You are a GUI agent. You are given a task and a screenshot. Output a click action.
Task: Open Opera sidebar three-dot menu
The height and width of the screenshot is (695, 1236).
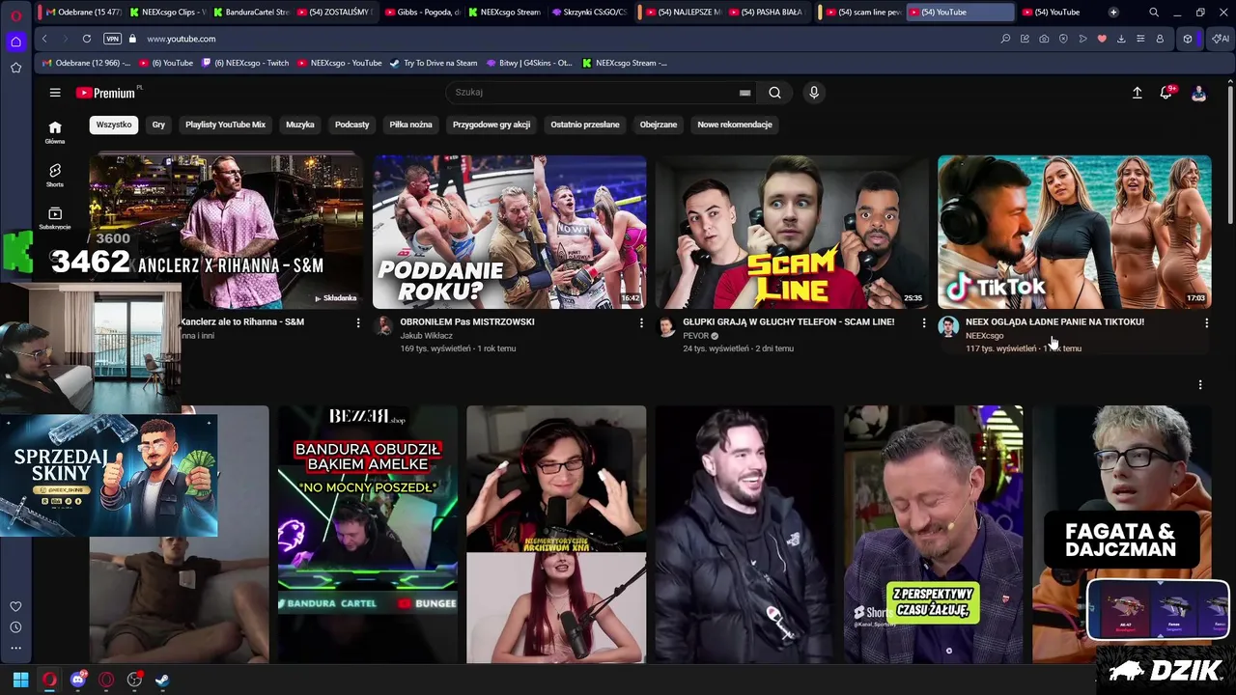coord(15,648)
